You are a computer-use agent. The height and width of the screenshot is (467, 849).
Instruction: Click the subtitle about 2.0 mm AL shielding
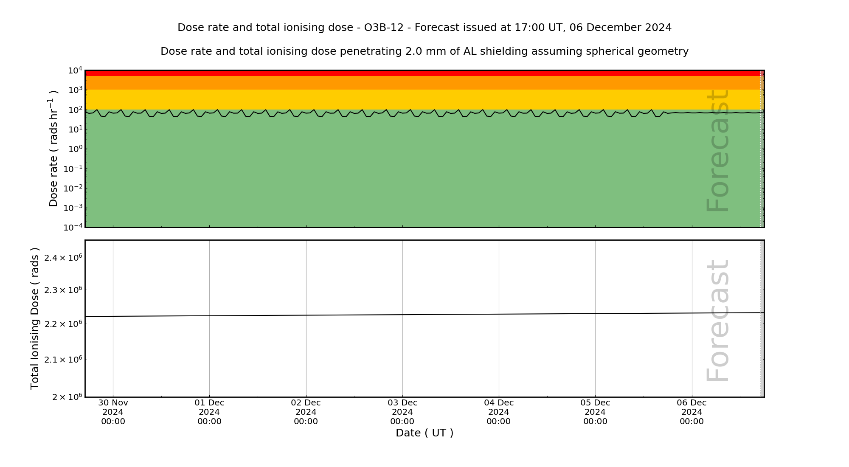point(424,51)
